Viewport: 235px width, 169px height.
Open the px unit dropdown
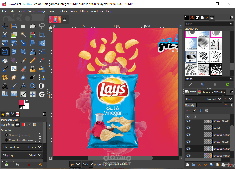tap(75, 164)
